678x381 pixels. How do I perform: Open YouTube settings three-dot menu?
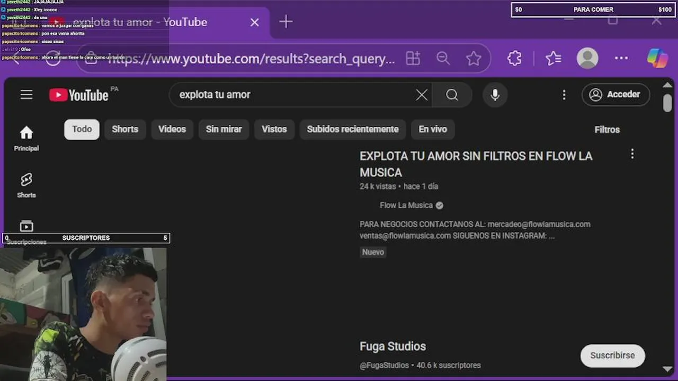(x=564, y=95)
